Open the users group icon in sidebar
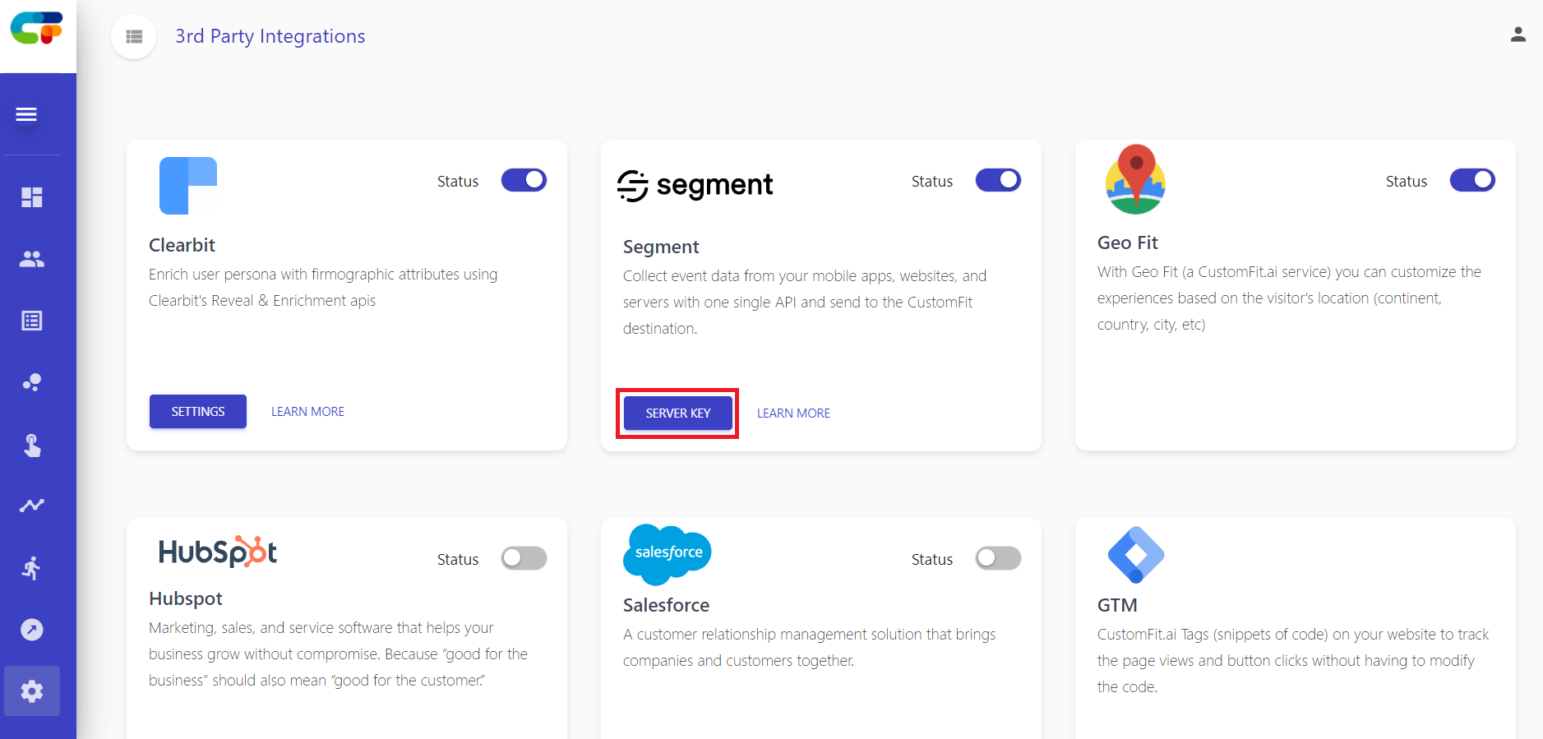1543x739 pixels. point(32,259)
